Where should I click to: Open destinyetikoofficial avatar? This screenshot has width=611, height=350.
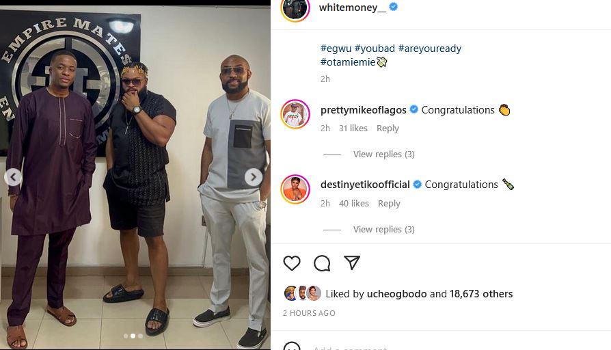pyautogui.click(x=295, y=189)
